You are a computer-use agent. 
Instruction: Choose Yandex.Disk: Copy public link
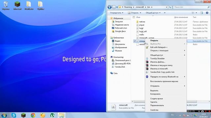[166, 72]
